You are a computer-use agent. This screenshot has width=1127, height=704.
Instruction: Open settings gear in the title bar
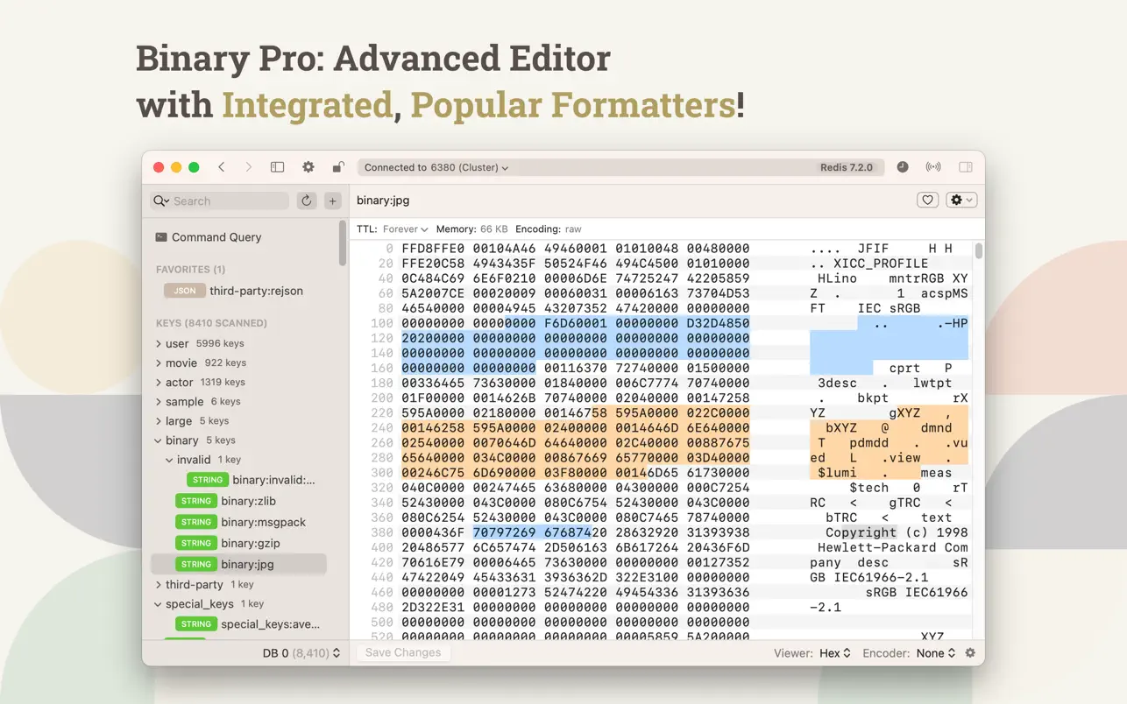click(308, 167)
